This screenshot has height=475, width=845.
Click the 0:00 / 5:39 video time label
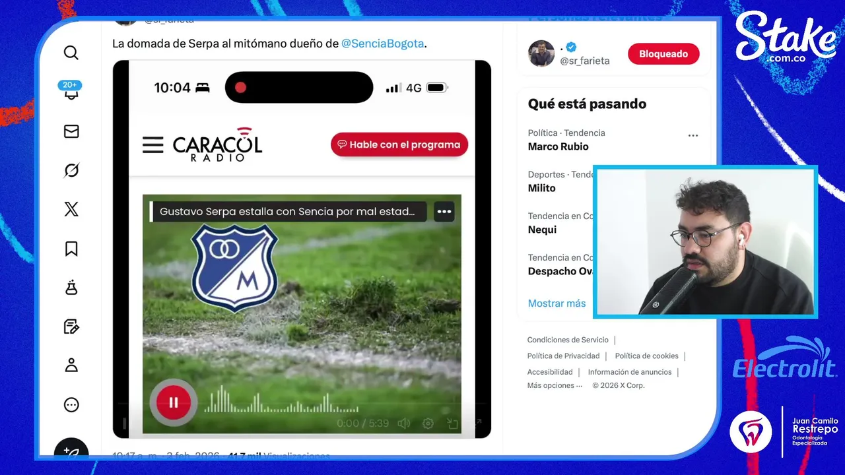click(x=362, y=424)
